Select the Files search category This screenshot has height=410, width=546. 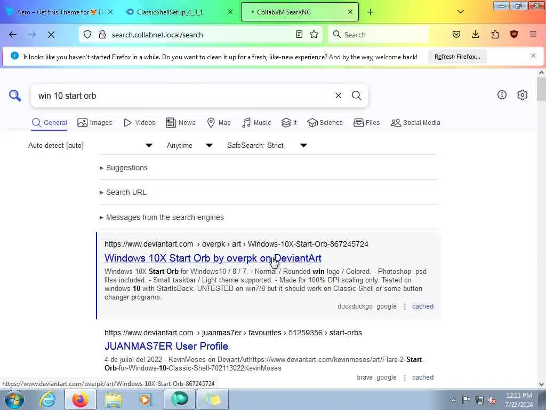coord(366,123)
